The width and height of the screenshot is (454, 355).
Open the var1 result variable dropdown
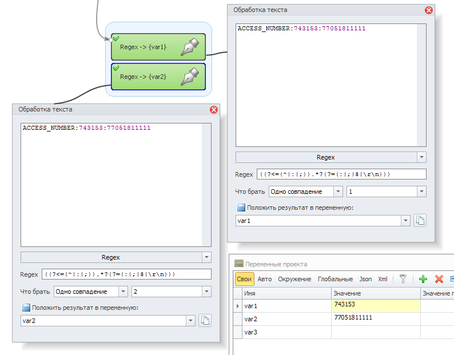coord(405,221)
